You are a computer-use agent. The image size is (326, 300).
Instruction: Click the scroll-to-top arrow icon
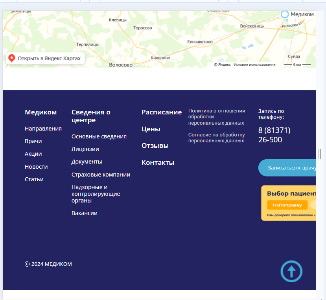pos(291,271)
